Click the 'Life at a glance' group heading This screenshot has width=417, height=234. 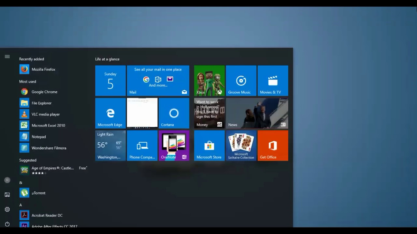pyautogui.click(x=107, y=59)
